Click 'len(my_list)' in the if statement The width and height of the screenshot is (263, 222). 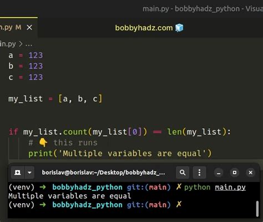[197, 132]
